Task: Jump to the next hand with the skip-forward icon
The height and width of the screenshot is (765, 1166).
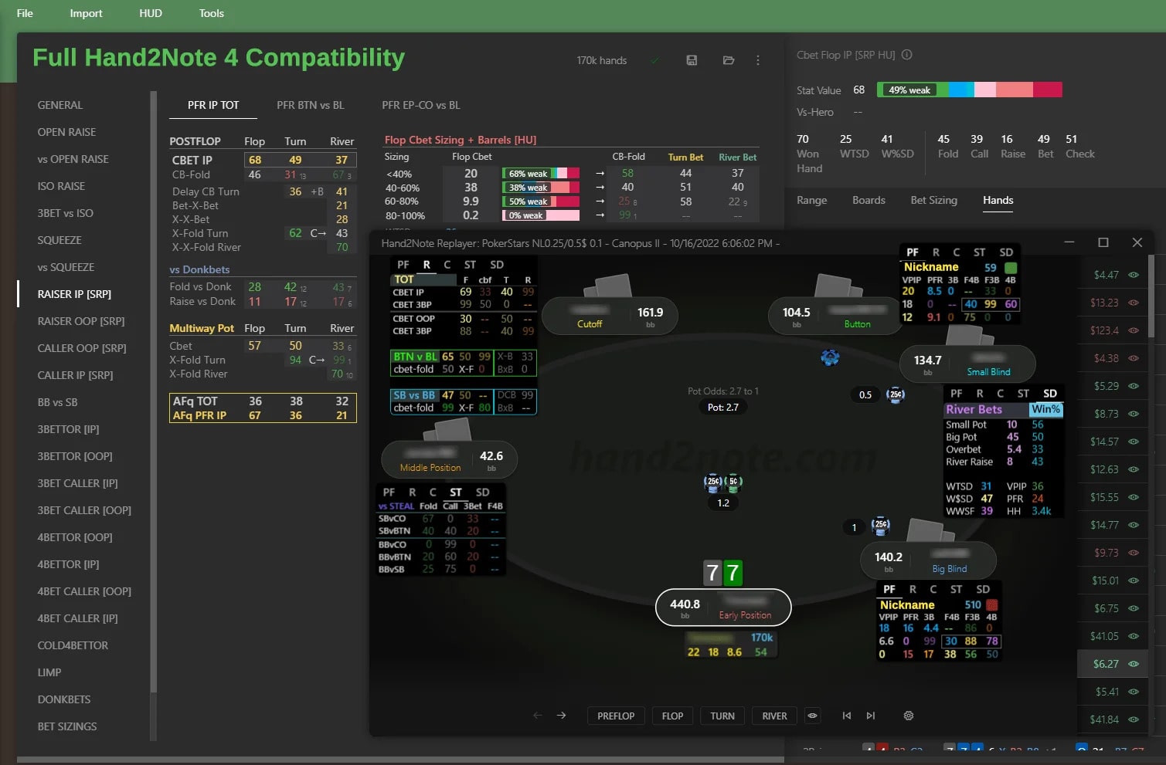Action: pos(871,716)
